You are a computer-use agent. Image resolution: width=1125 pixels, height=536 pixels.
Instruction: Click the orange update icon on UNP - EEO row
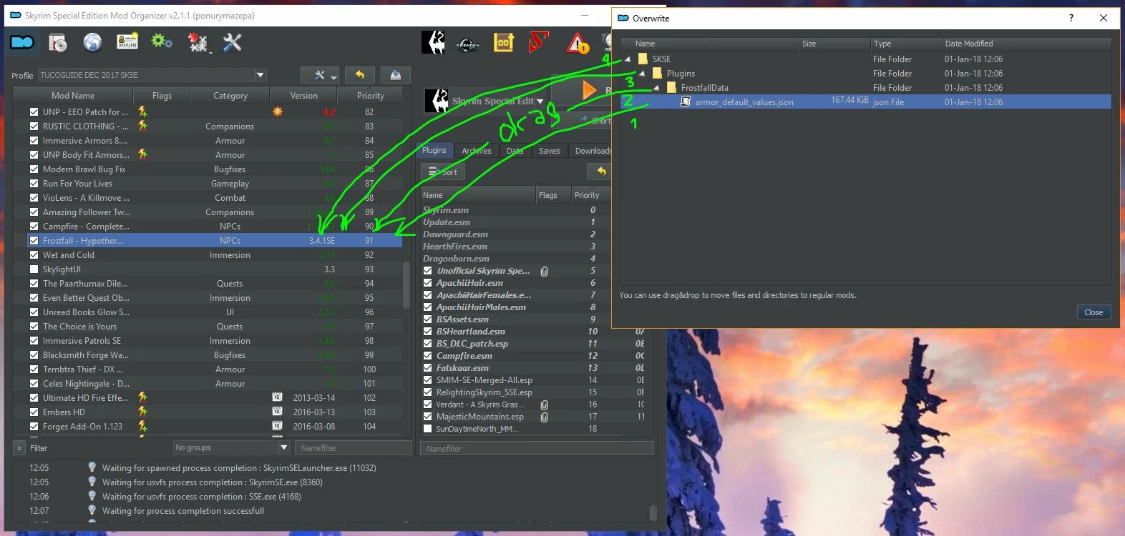(278, 111)
